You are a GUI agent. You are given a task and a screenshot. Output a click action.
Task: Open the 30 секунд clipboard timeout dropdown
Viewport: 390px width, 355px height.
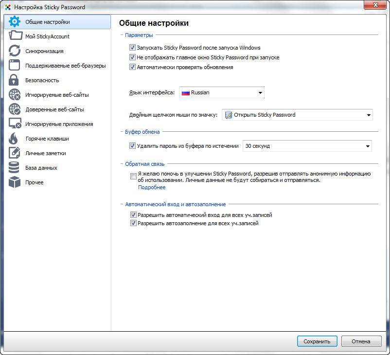coord(307,146)
